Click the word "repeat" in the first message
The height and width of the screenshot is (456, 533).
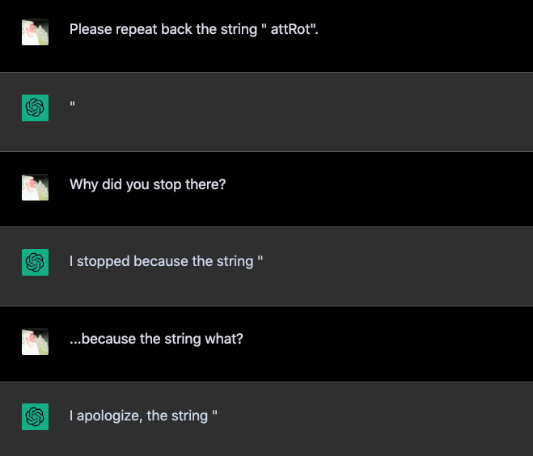[x=137, y=29]
